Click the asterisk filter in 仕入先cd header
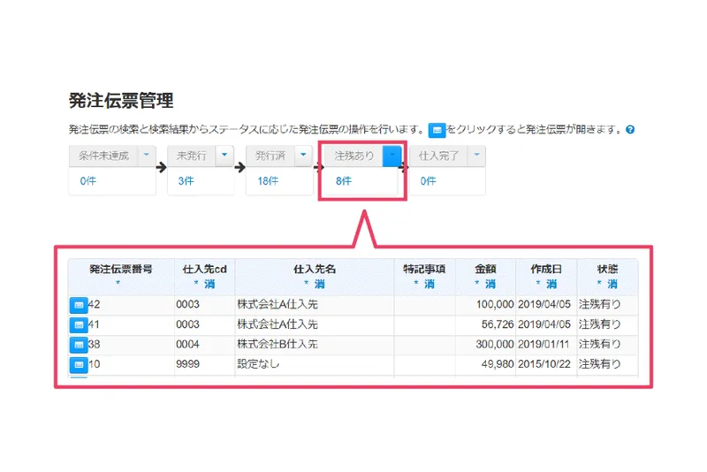The image size is (707, 472). coord(196,283)
